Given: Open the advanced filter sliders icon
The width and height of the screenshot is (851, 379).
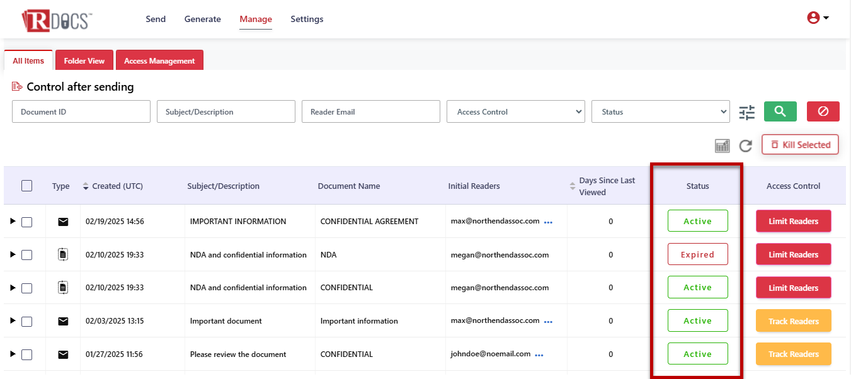Looking at the screenshot, I should [746, 113].
